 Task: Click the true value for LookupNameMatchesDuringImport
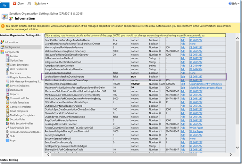pyautogui.click(x=133, y=76)
